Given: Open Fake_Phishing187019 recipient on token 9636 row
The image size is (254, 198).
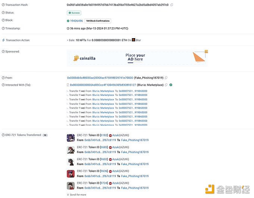Looking at the screenshot, I should point(135,176).
